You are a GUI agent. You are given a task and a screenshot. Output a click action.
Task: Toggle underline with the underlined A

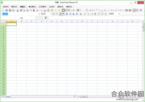74,14
